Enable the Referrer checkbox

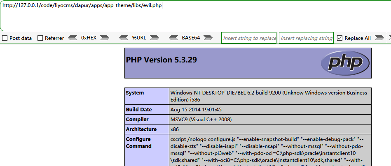pyautogui.click(x=40, y=38)
